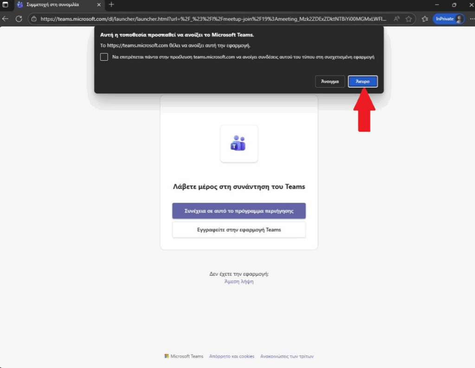Open a new tab with plus button
Image resolution: width=475 pixels, height=368 pixels.
pyautogui.click(x=111, y=5)
